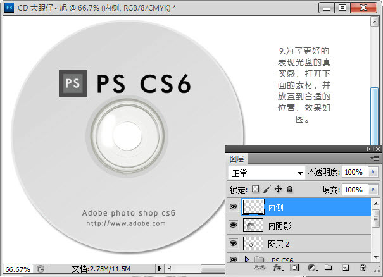Viewport: 383px width, 277px height.
Task: Add a layer mask to 内侧
Action: (294, 268)
